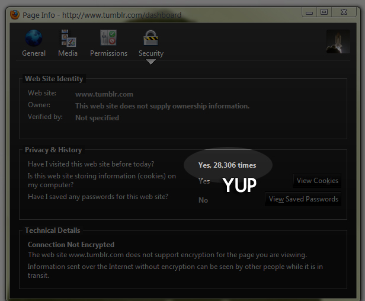Click the ownership information text
The image size is (365, 301).
point(162,106)
